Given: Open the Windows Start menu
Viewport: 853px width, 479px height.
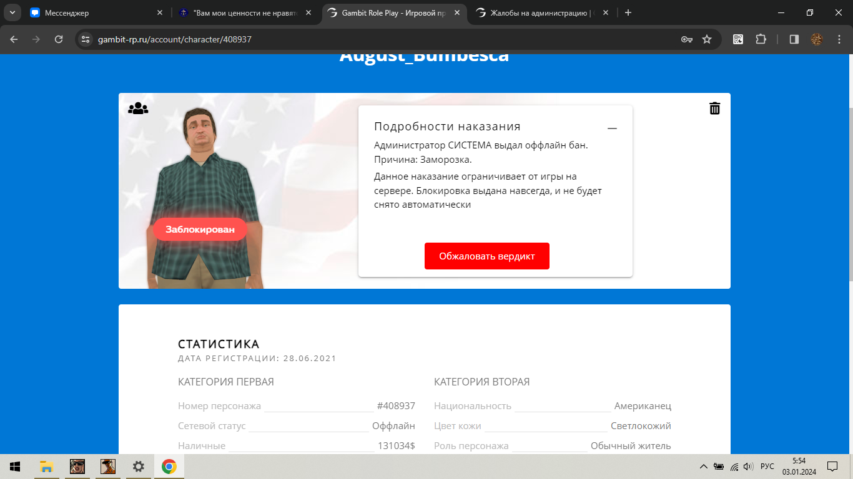Looking at the screenshot, I should click(15, 467).
